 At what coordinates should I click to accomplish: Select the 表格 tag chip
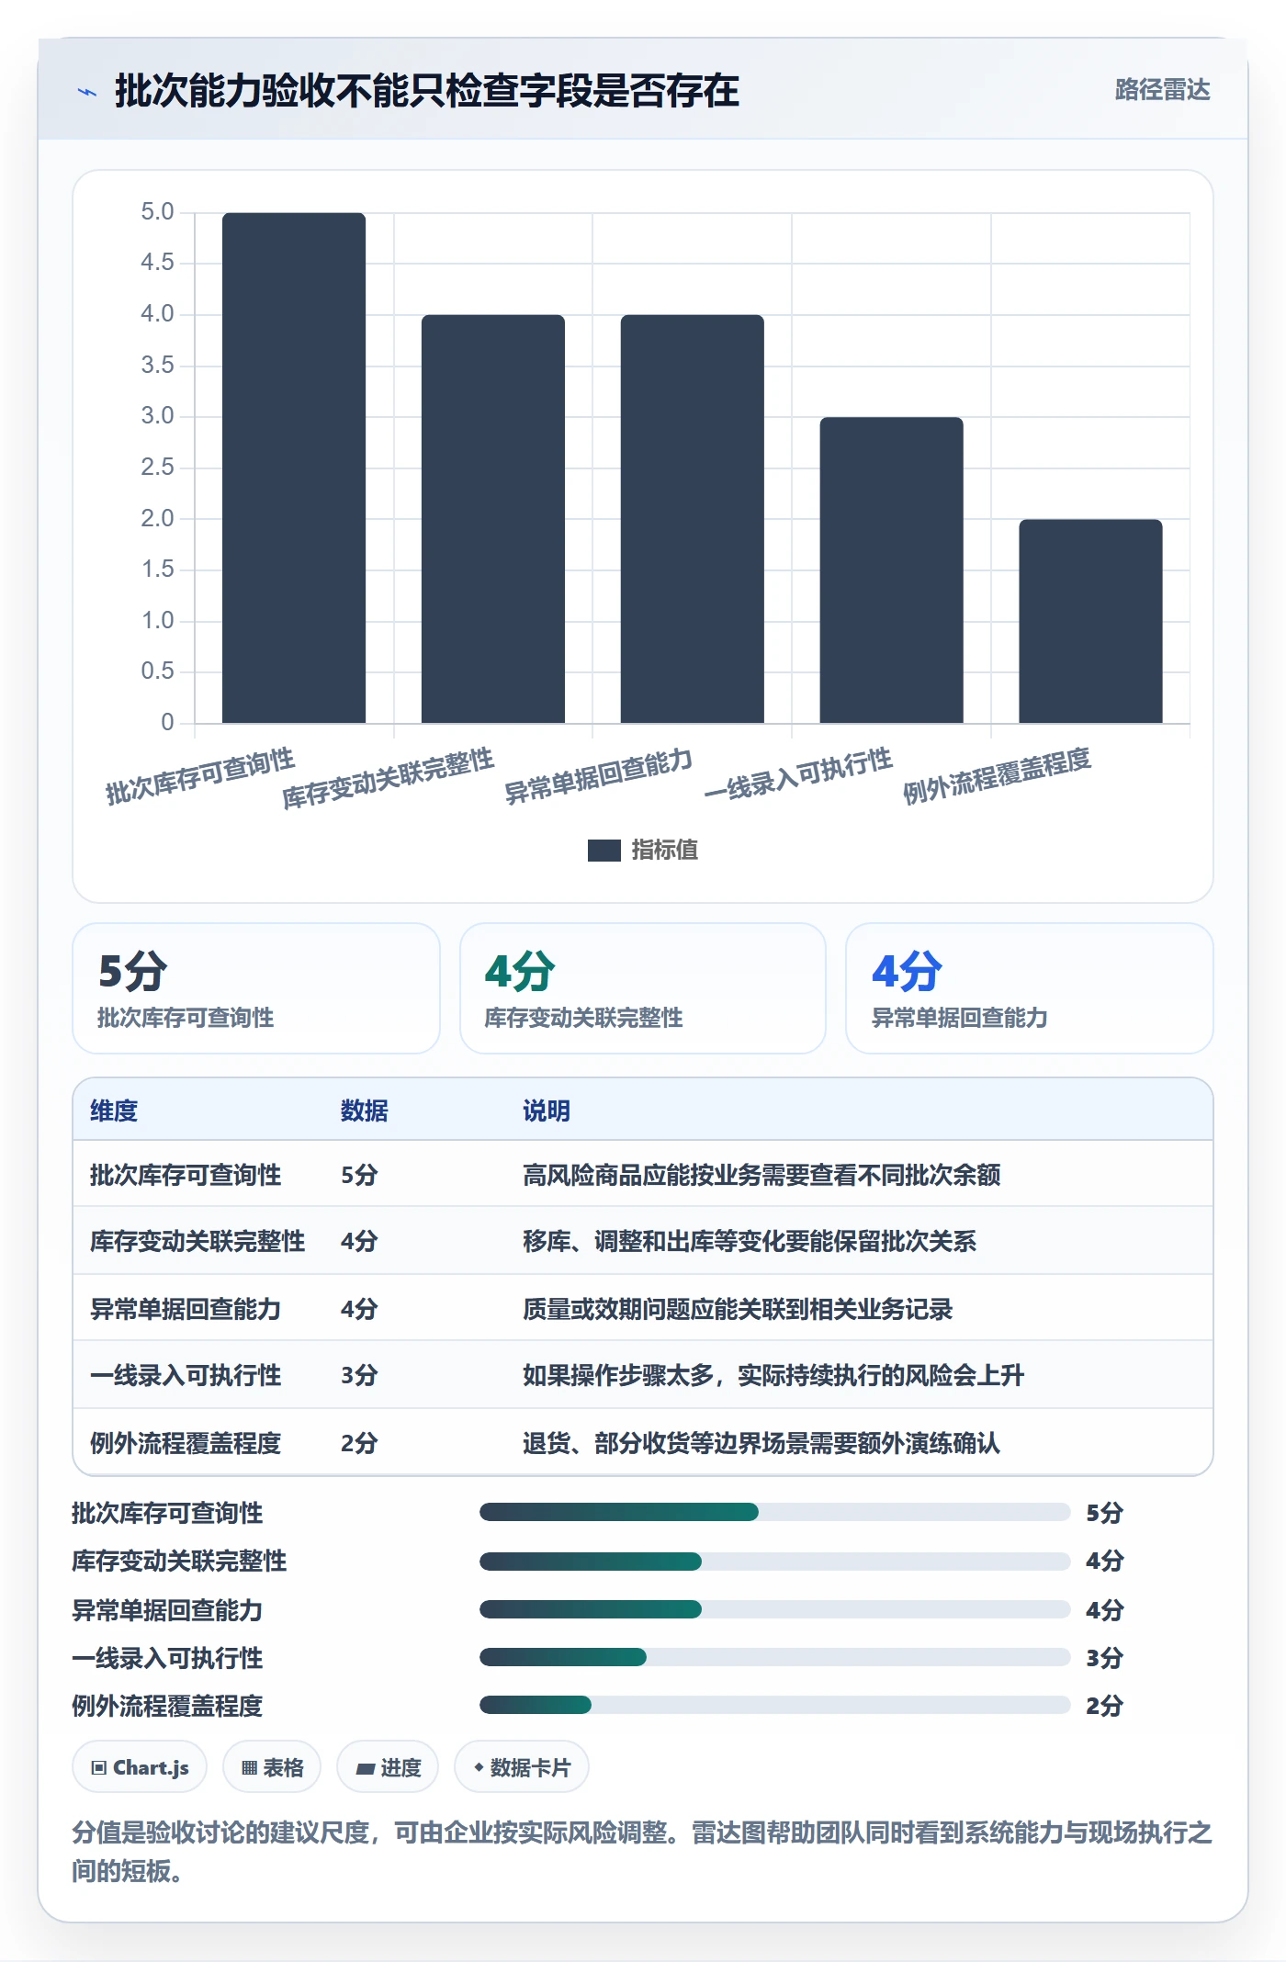click(272, 1767)
